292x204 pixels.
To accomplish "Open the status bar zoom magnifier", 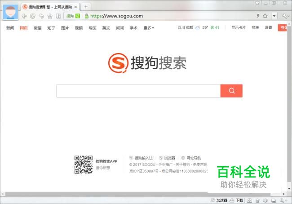I will 283,200.
